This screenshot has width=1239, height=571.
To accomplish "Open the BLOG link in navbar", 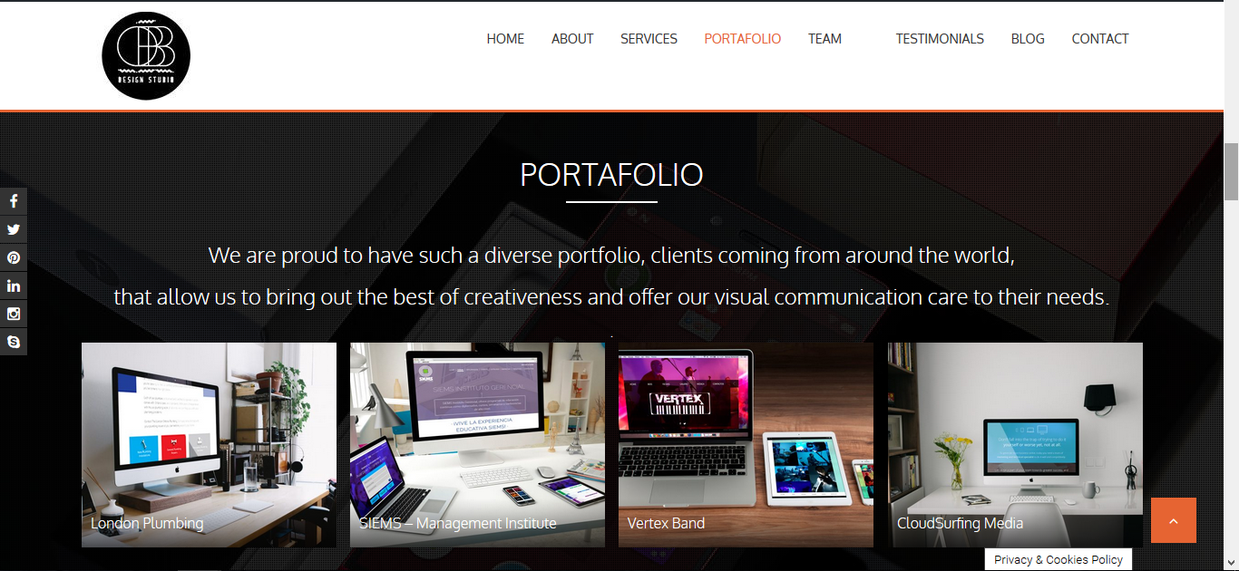I will point(1028,39).
